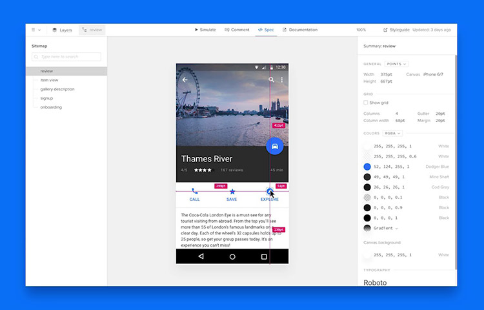The image size is (484, 310).
Task: Click the solid White color swatch
Action: click(x=367, y=147)
